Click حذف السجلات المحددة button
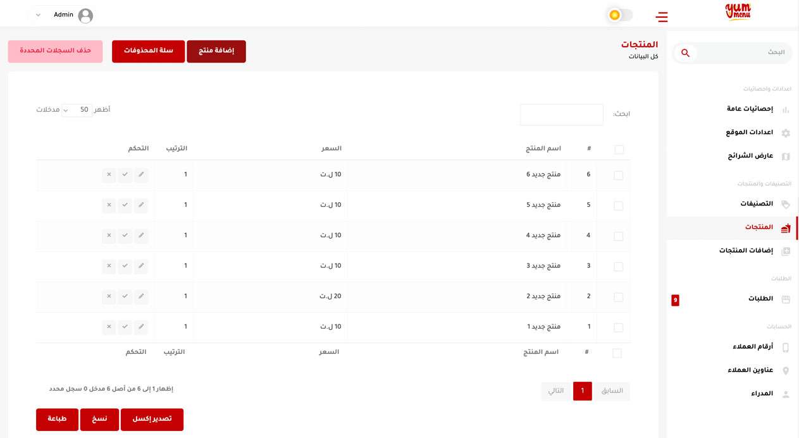The width and height of the screenshot is (799, 438). [55, 51]
